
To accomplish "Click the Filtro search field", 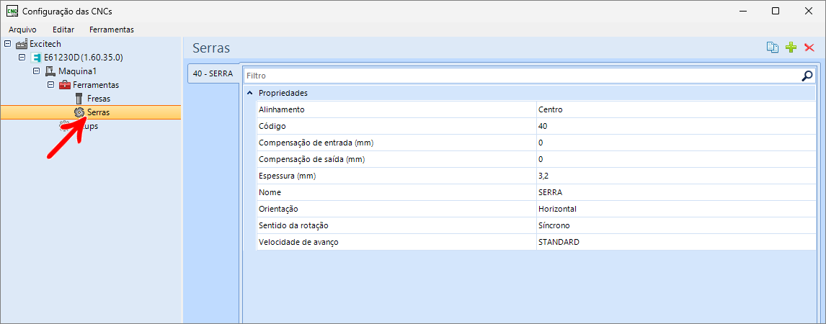I will tap(519, 75).
